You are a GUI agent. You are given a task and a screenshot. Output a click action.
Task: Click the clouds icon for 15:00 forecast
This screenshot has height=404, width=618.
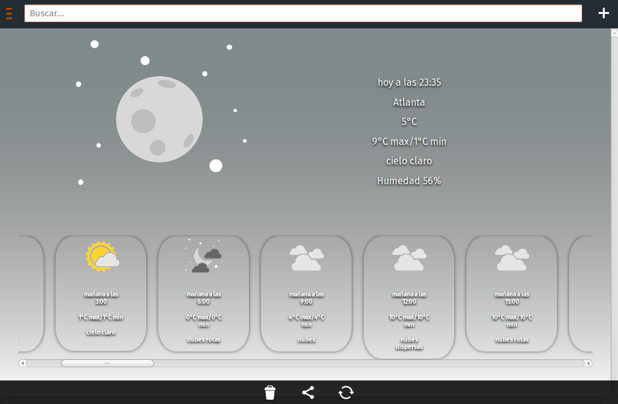point(512,258)
